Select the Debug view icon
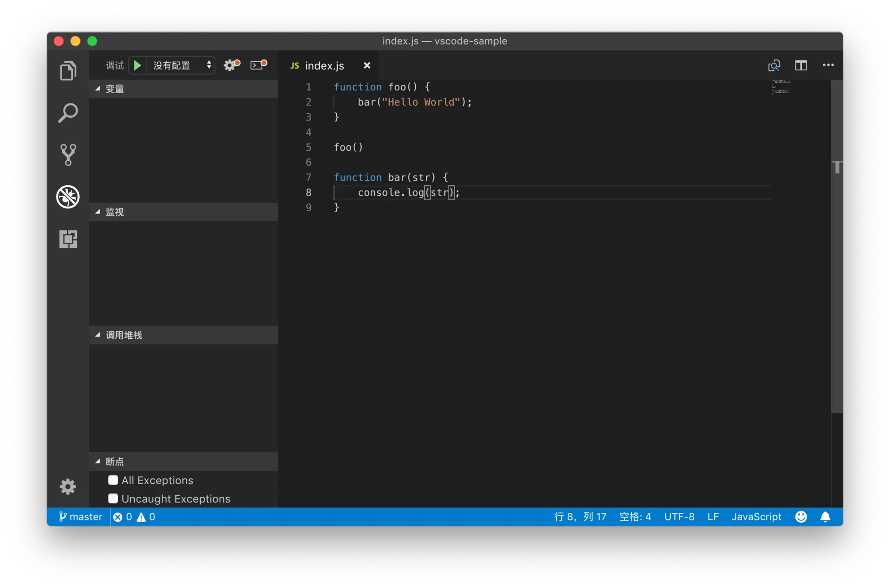The width and height of the screenshot is (890, 588). [x=68, y=197]
